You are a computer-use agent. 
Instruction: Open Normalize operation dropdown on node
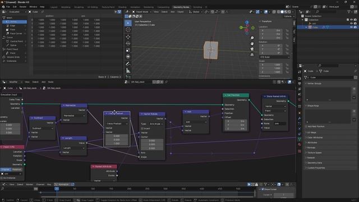74,116
